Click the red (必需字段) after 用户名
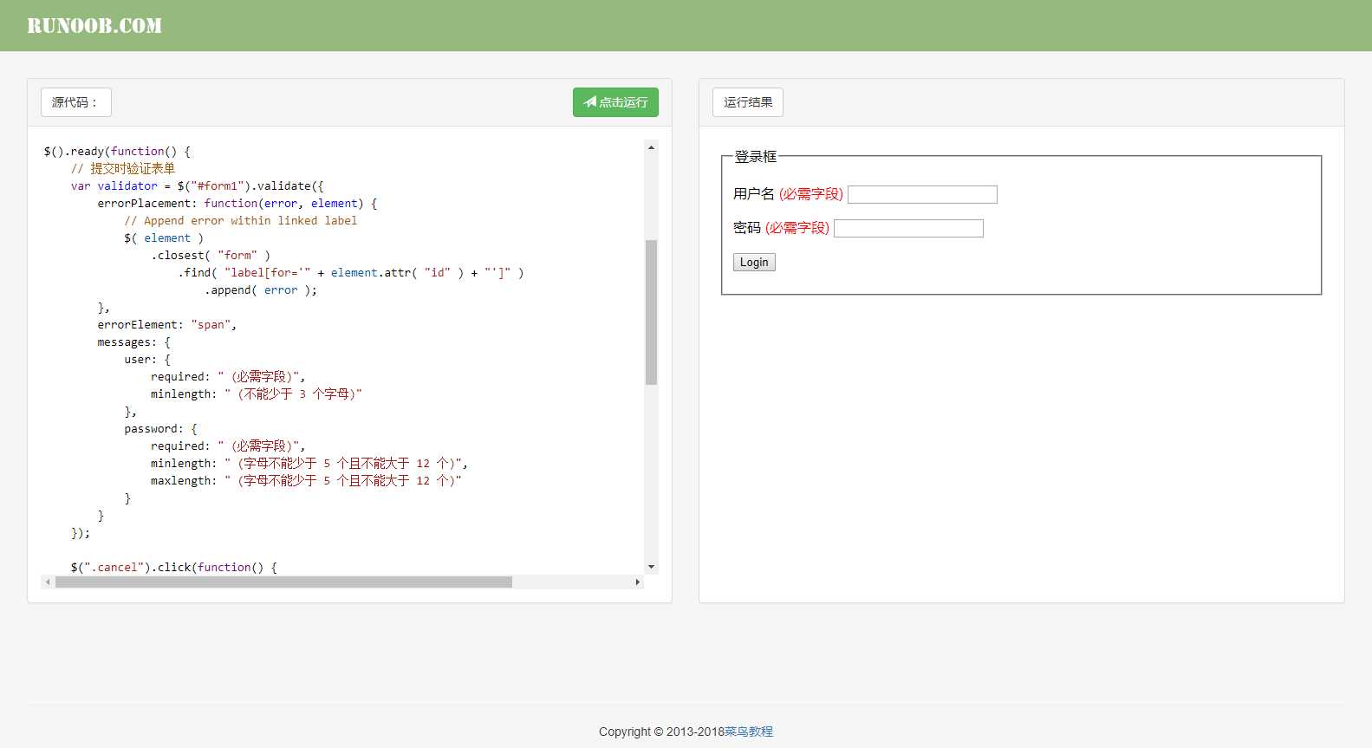This screenshot has height=748, width=1372. [811, 194]
